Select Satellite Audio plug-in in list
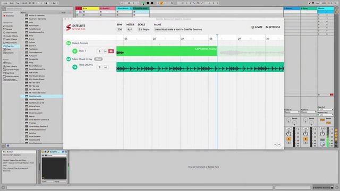 35,96
